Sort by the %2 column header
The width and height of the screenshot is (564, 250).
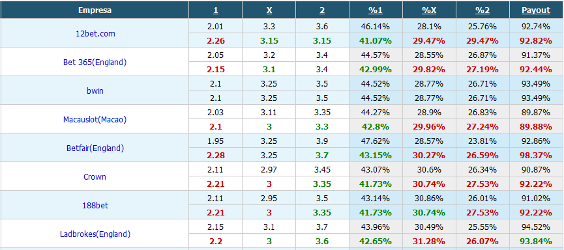(x=482, y=10)
